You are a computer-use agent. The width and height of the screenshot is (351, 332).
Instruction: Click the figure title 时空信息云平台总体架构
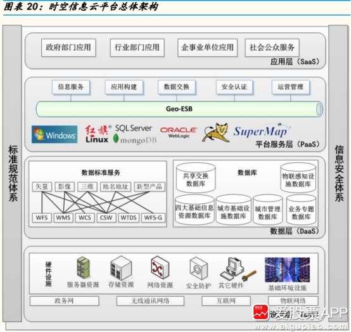pos(103,7)
